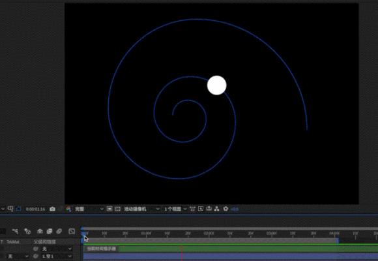The height and width of the screenshot is (261, 378).
Task: Click the camera snapshot icon
Action: coord(52,209)
